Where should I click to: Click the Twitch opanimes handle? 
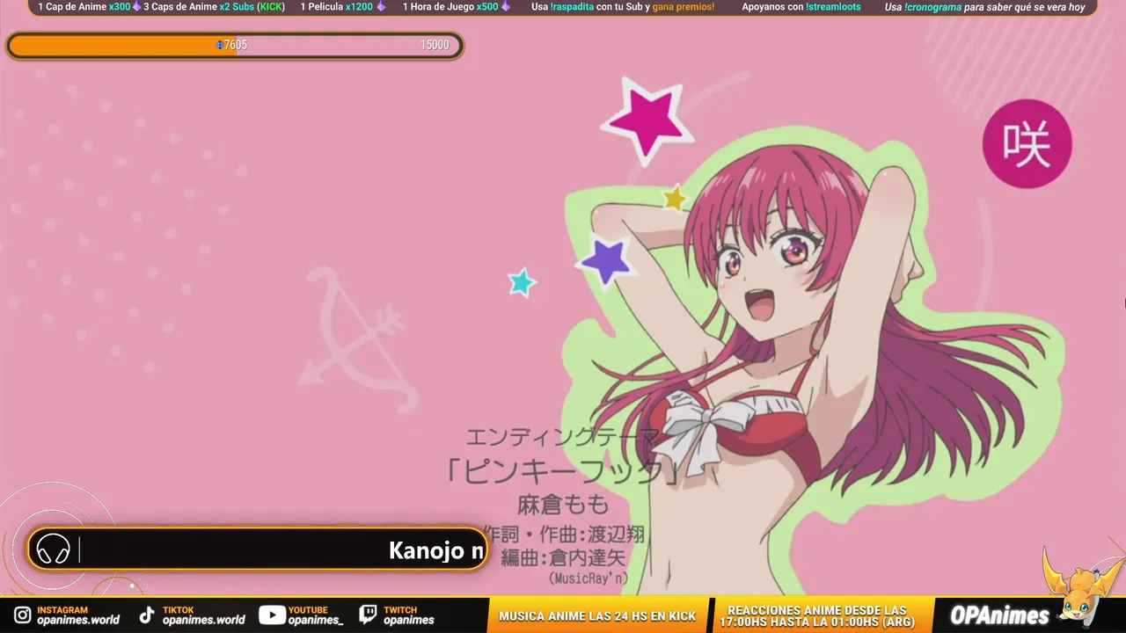point(409,620)
